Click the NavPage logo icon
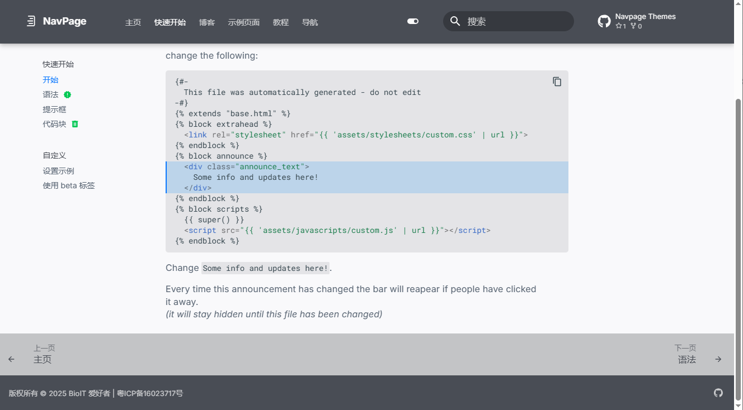The height and width of the screenshot is (410, 743). tap(31, 21)
